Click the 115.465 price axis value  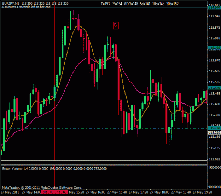pos(214,93)
